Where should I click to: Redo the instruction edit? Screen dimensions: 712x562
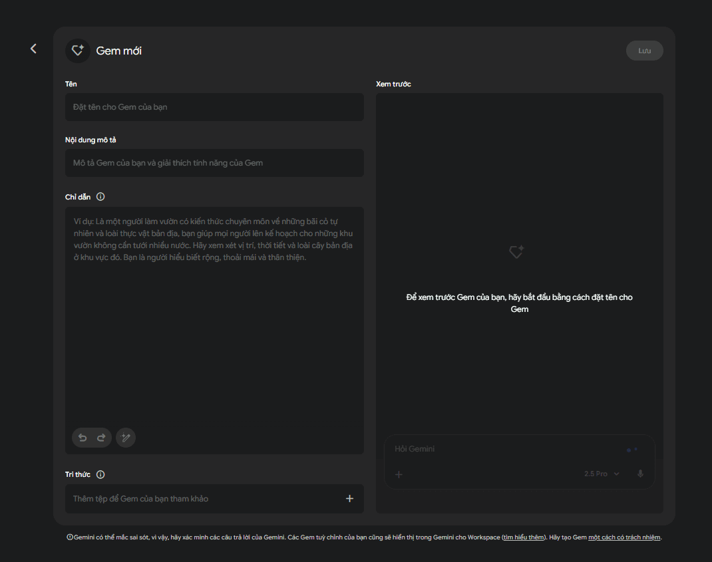coord(101,438)
